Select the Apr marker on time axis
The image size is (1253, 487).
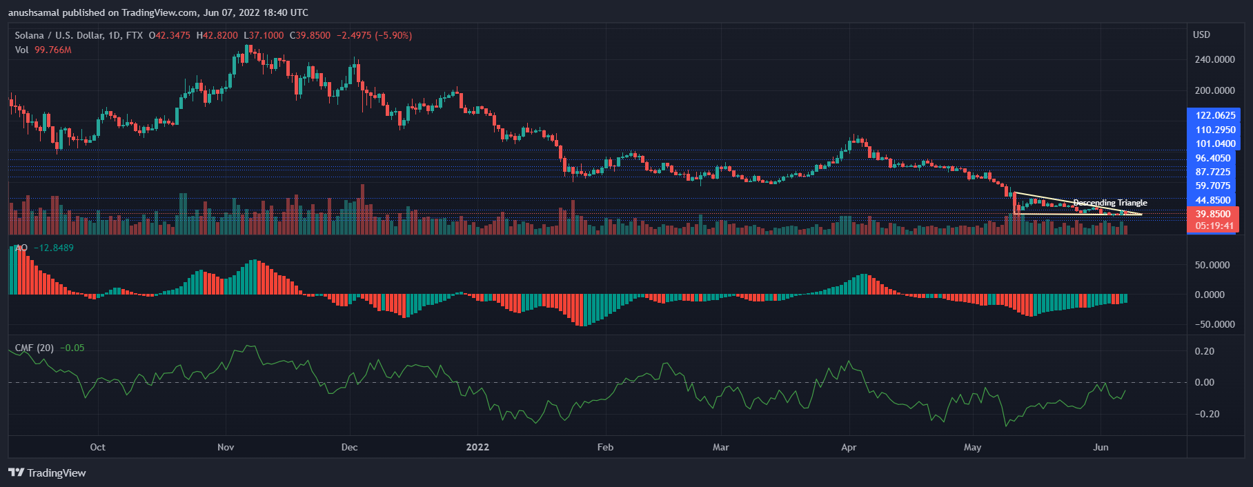point(849,447)
